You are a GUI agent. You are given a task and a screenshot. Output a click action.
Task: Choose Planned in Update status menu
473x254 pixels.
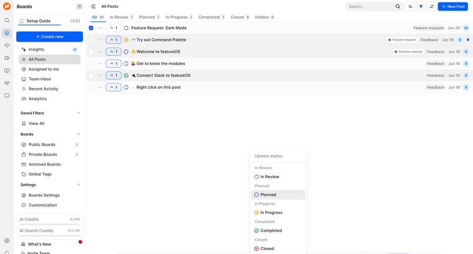click(278, 195)
